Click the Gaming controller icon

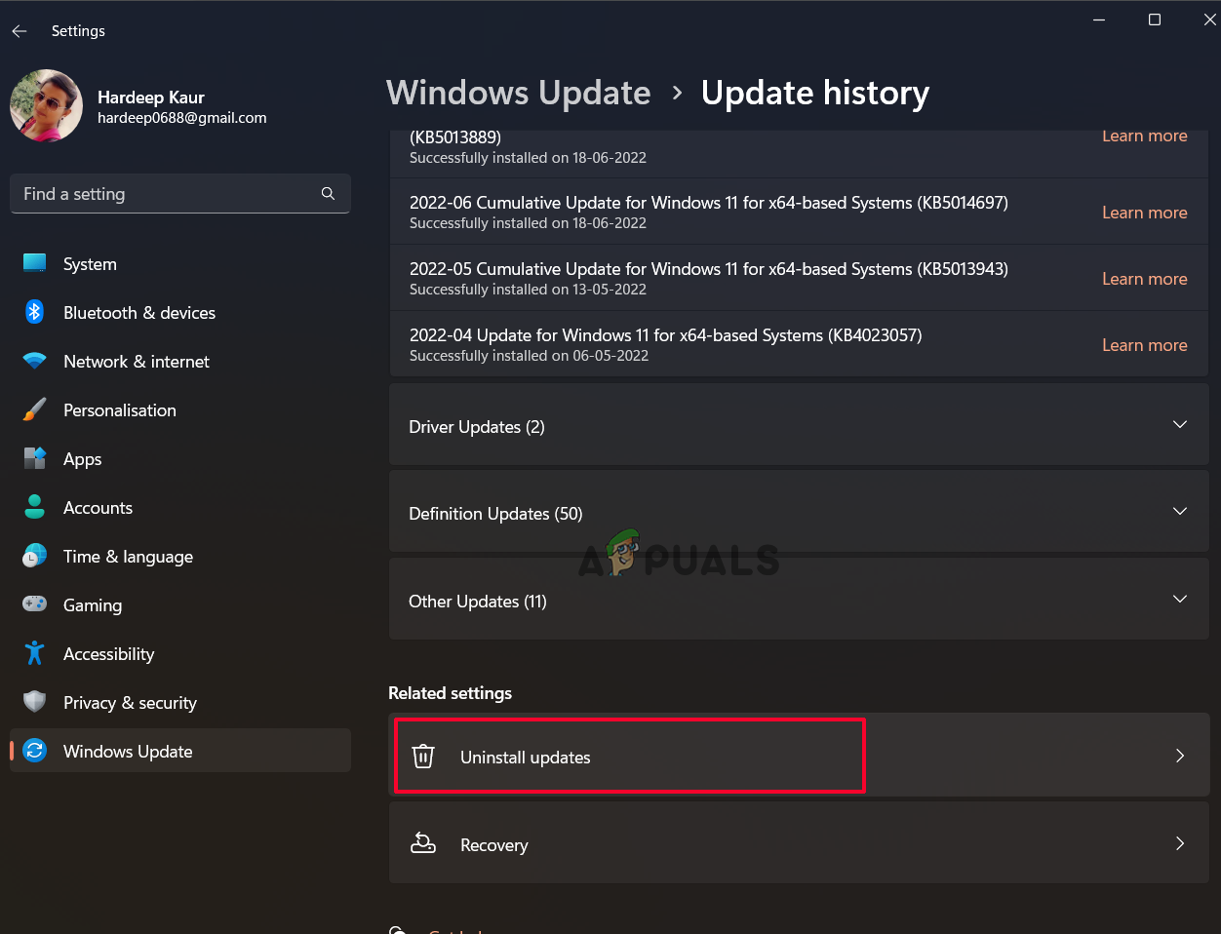[x=35, y=604]
